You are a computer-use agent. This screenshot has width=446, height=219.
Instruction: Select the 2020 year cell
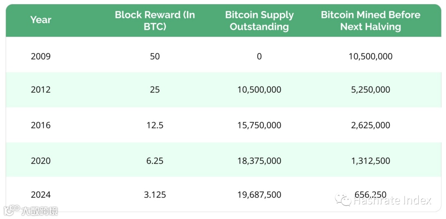pyautogui.click(x=41, y=161)
